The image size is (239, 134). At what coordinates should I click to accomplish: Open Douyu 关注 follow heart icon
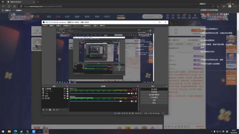(x=173, y=16)
